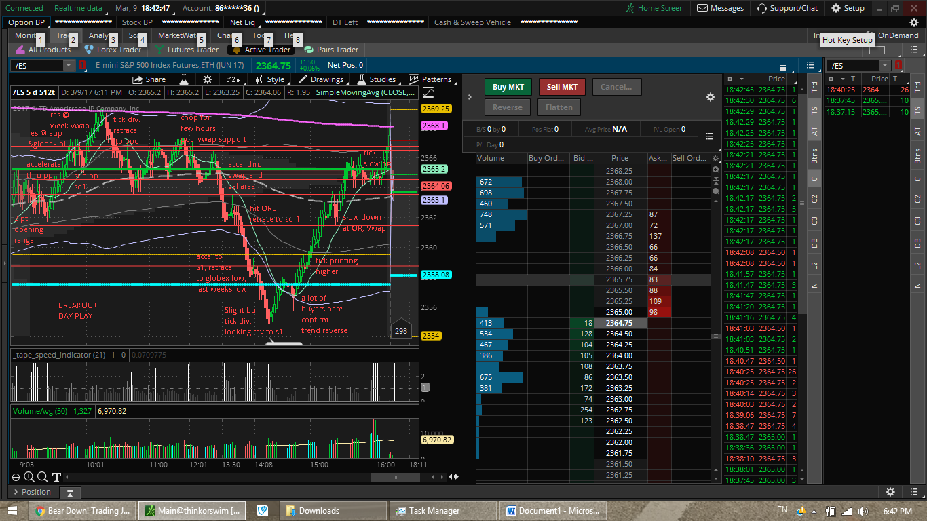Click the Reverse button
Viewport: 927px width, 521px height.
point(508,107)
